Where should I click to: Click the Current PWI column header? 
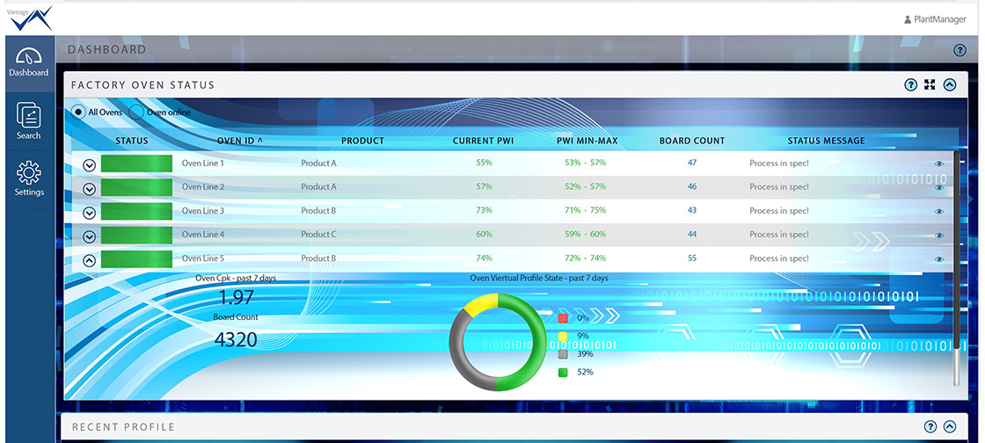[483, 141]
